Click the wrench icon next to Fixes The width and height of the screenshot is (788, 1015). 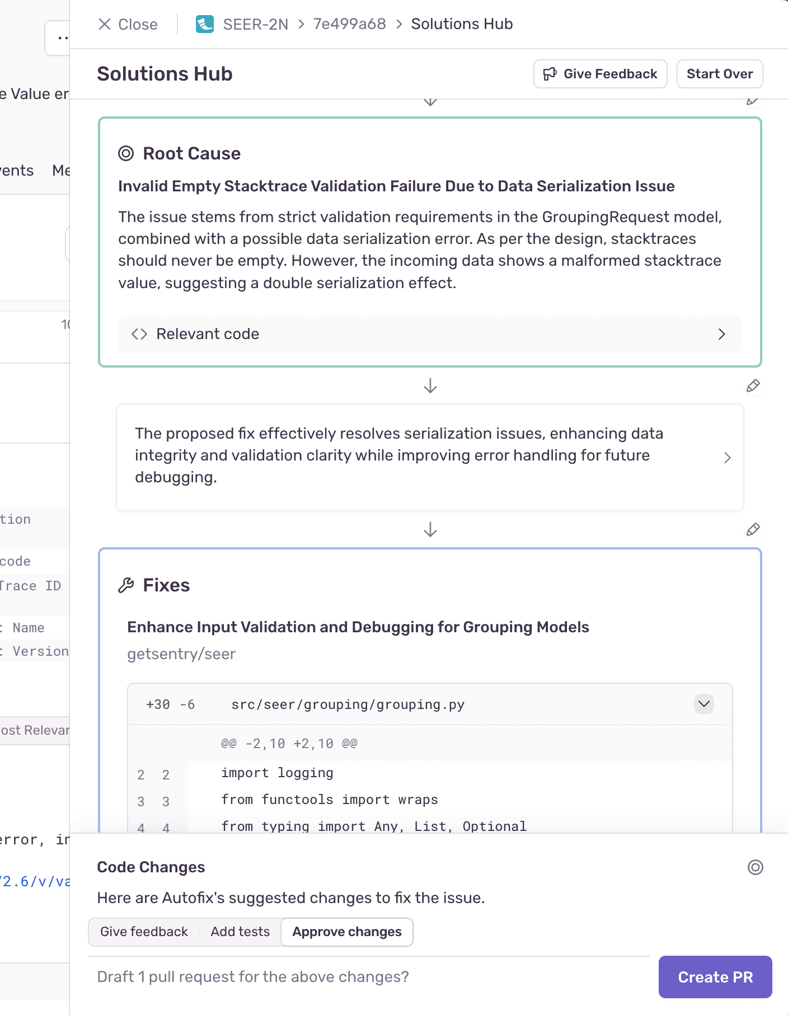pyautogui.click(x=126, y=585)
